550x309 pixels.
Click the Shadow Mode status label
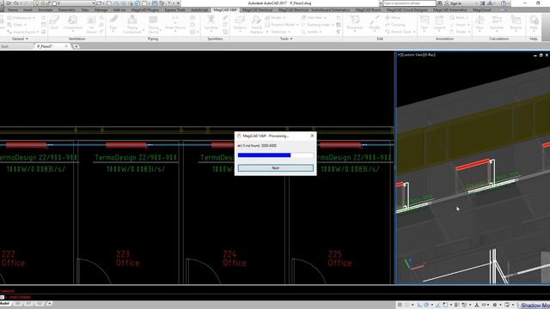coord(535,306)
